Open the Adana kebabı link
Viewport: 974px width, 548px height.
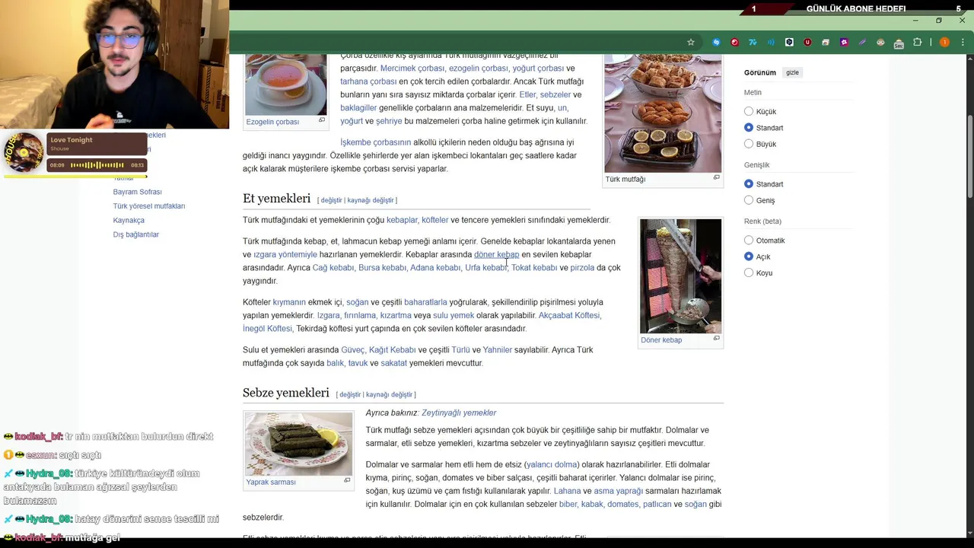435,268
